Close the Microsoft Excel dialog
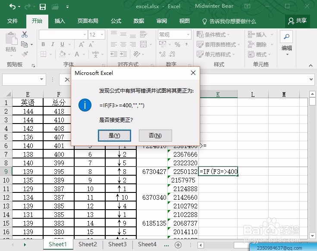 pyautogui.click(x=193, y=73)
